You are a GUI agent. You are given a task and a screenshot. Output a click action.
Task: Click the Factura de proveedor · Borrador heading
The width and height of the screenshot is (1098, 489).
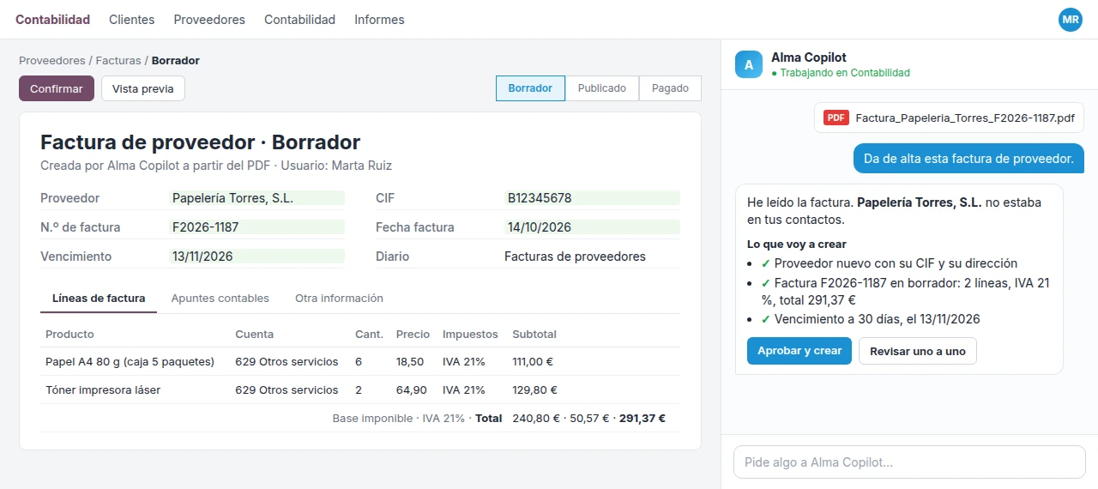200,142
